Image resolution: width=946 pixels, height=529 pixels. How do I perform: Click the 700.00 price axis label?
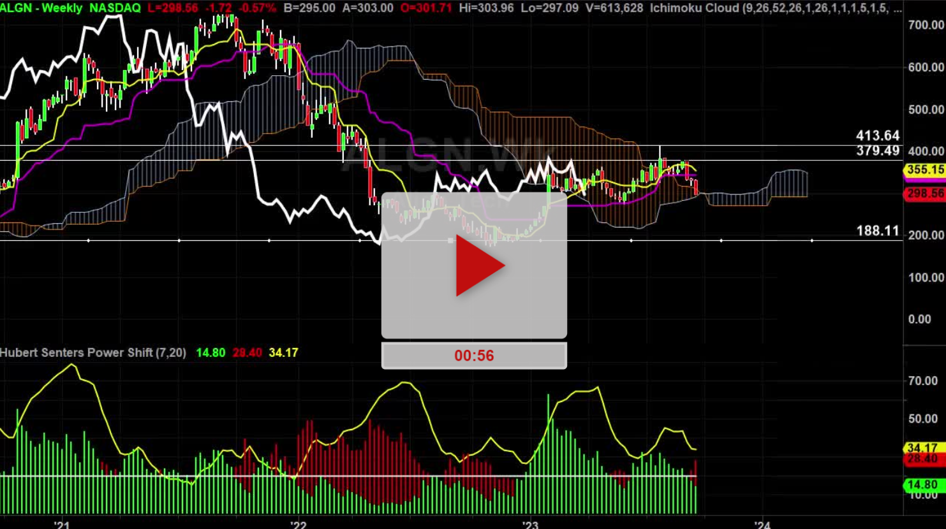tap(926, 25)
